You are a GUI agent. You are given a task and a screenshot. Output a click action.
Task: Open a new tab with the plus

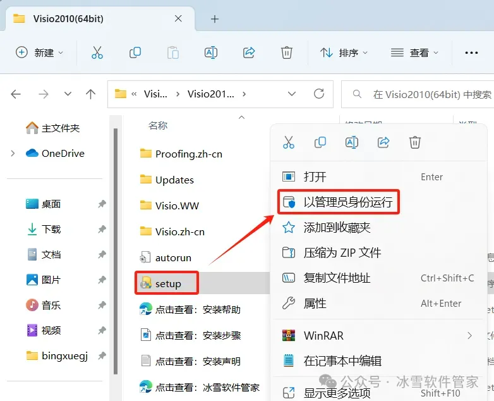215,19
